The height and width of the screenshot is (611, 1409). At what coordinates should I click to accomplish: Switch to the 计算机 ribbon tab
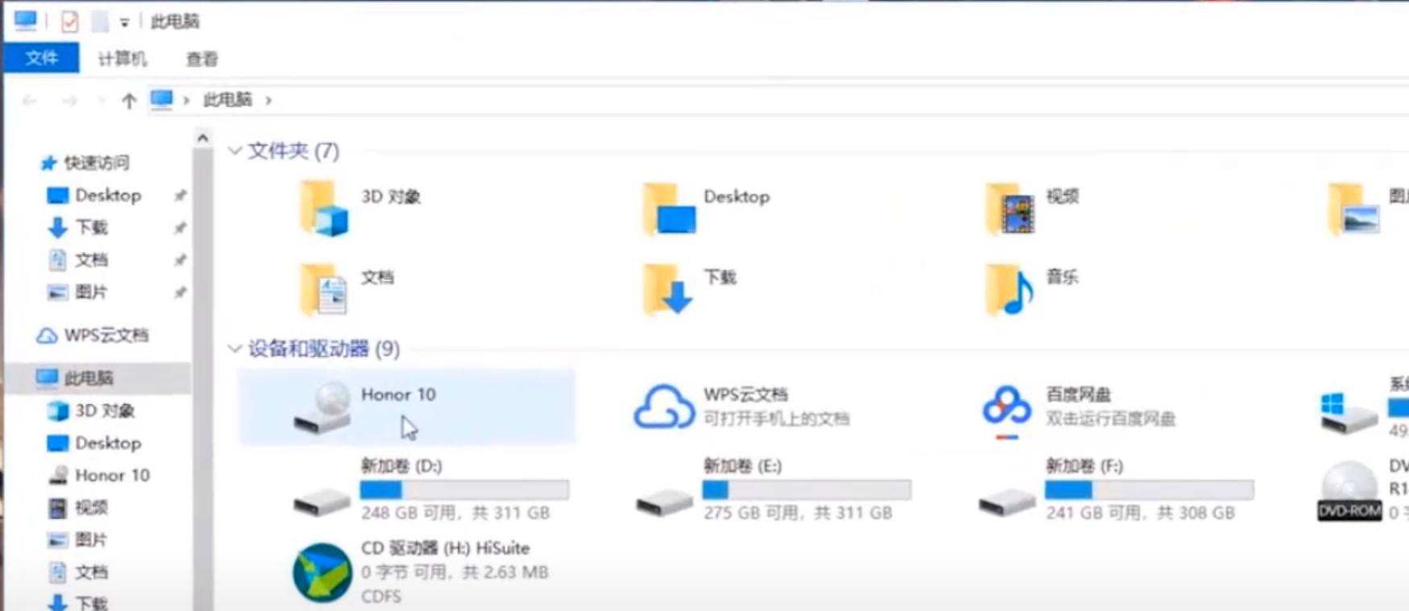122,59
